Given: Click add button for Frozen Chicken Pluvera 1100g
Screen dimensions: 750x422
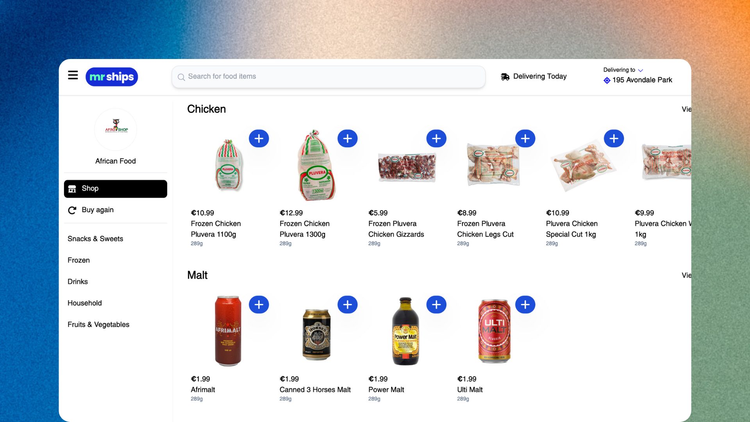Looking at the screenshot, I should 259,138.
